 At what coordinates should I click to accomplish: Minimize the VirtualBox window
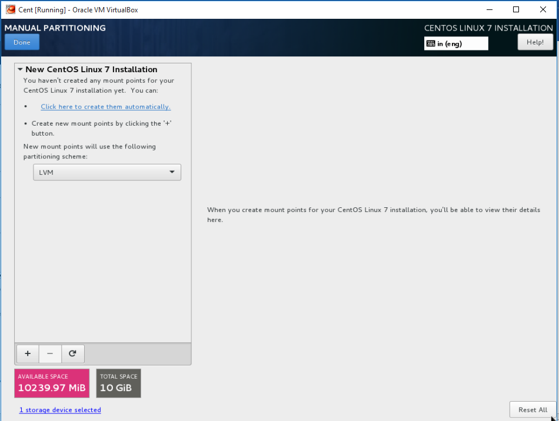(x=490, y=9)
